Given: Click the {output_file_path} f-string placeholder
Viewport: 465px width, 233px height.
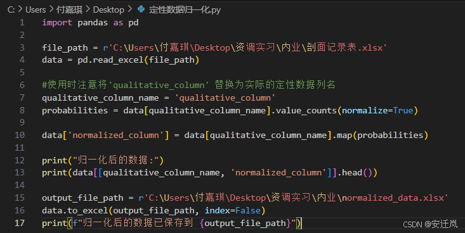Looking at the screenshot, I should [246, 223].
